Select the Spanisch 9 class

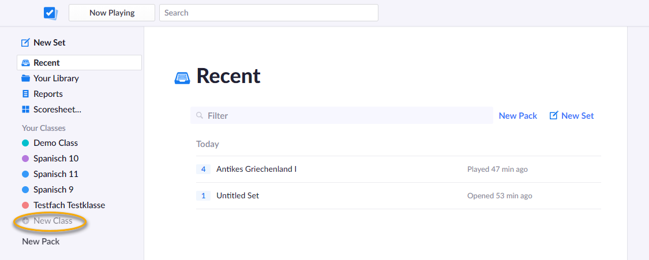click(54, 190)
